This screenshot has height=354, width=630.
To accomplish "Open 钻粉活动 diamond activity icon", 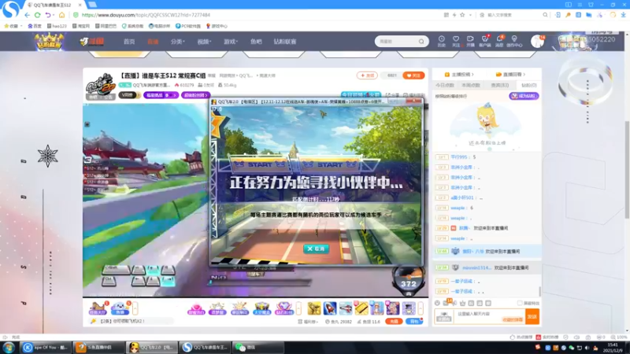I will [283, 308].
